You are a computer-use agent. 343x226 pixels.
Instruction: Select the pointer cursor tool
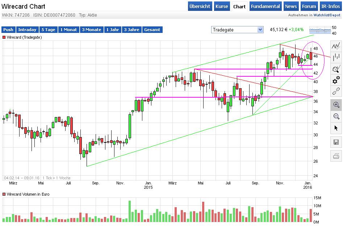tap(336, 128)
